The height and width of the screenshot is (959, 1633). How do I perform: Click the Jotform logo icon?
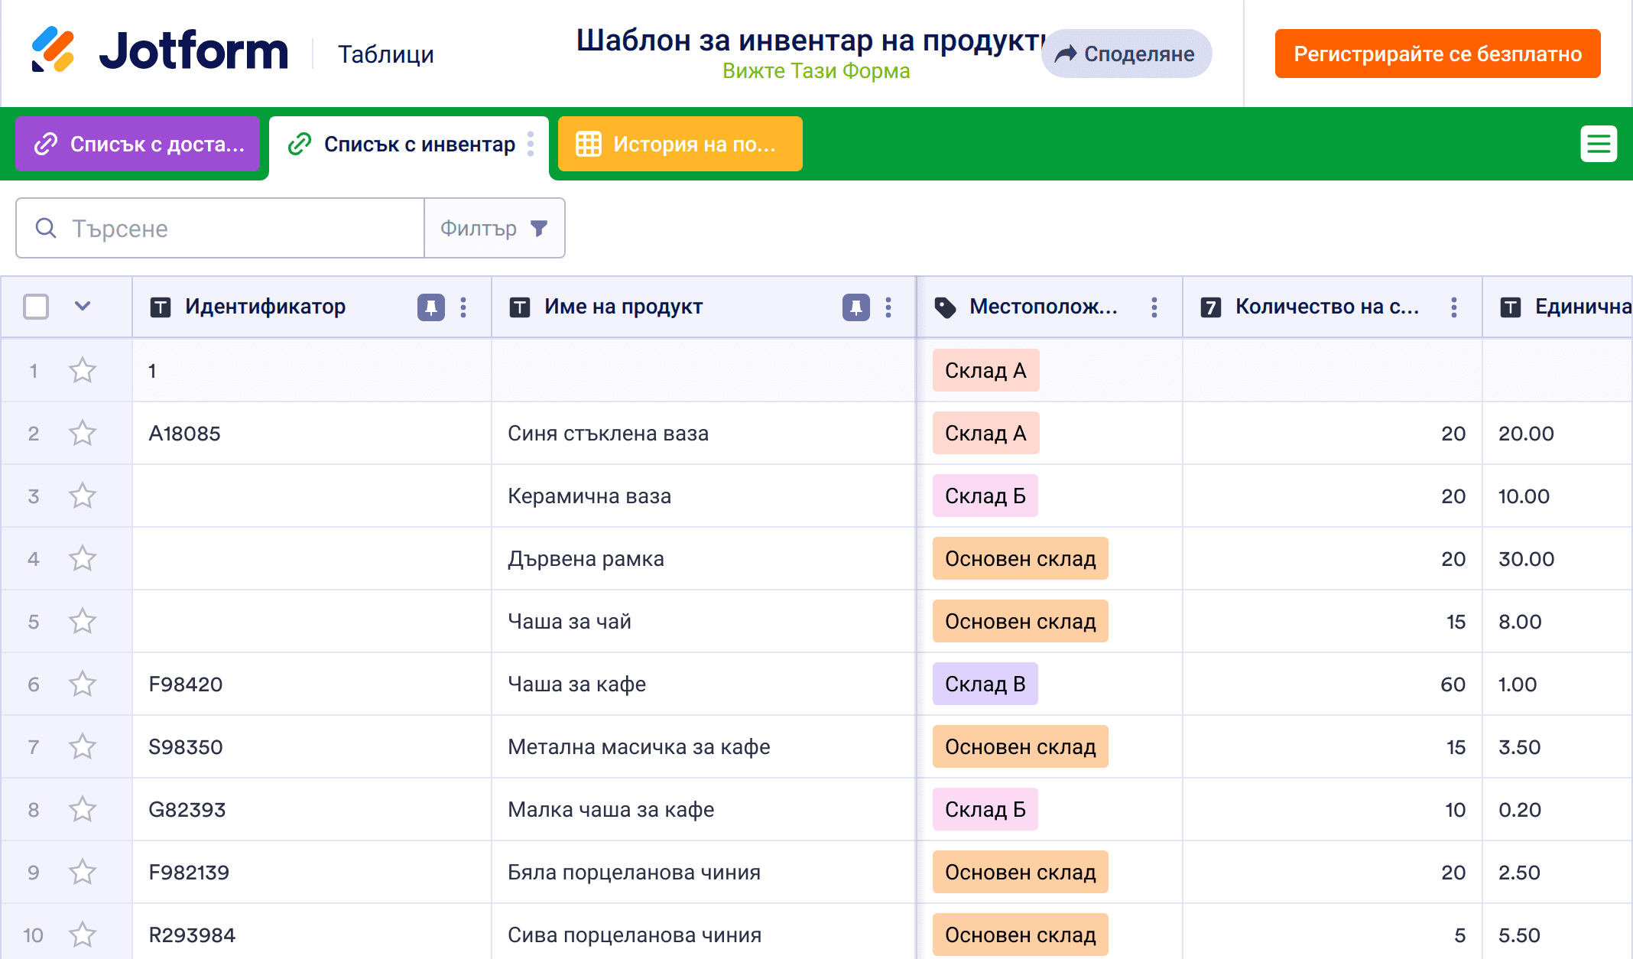click(x=53, y=50)
